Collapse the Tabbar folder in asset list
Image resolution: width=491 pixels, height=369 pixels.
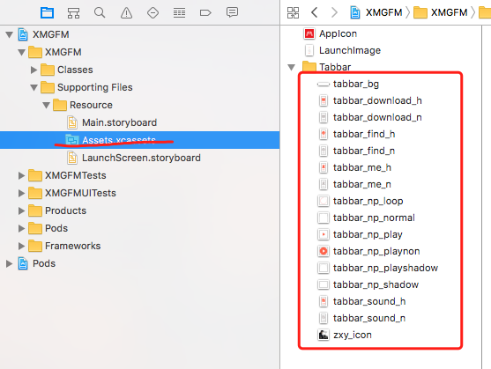click(x=292, y=67)
